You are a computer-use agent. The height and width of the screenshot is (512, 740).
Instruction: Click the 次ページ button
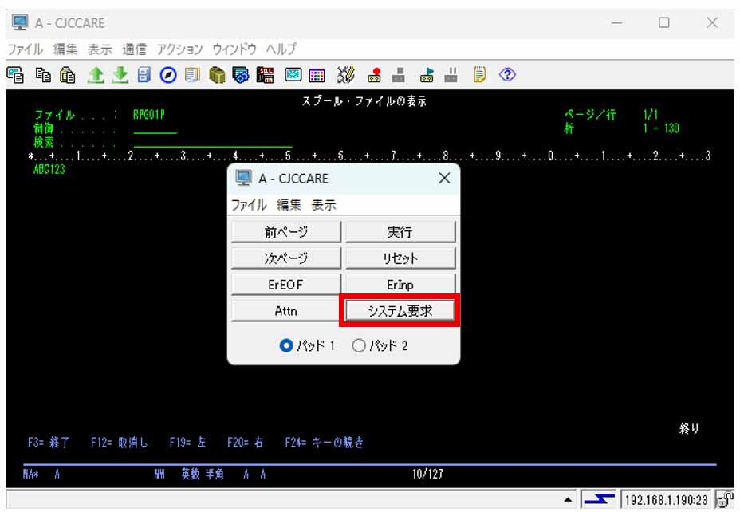pos(286,258)
